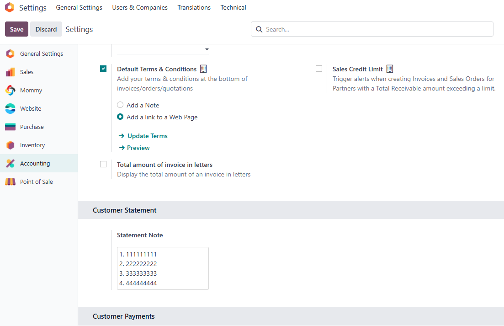Go to Website settings label in sidebar
504x326 pixels.
click(31, 109)
